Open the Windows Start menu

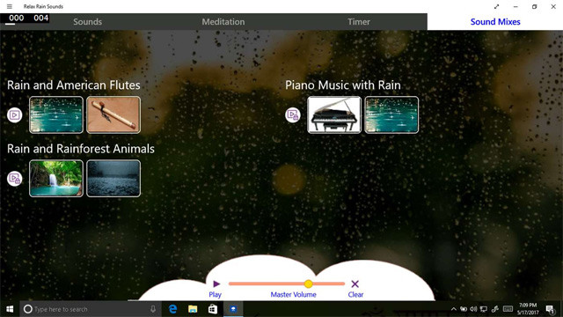tap(10, 309)
